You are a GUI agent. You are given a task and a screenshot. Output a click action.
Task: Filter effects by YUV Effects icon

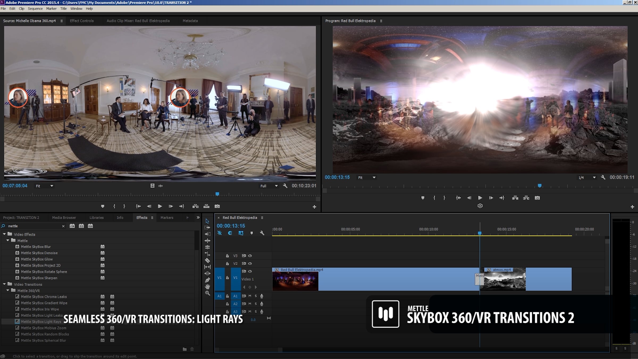90,226
